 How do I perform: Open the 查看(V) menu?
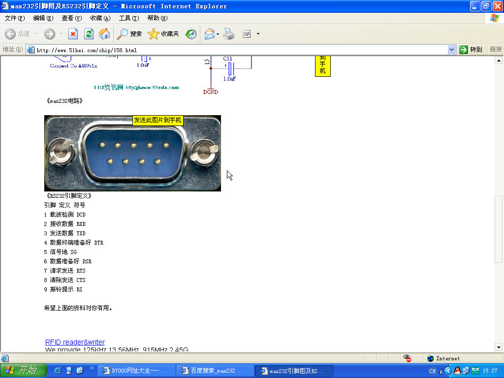[71, 18]
